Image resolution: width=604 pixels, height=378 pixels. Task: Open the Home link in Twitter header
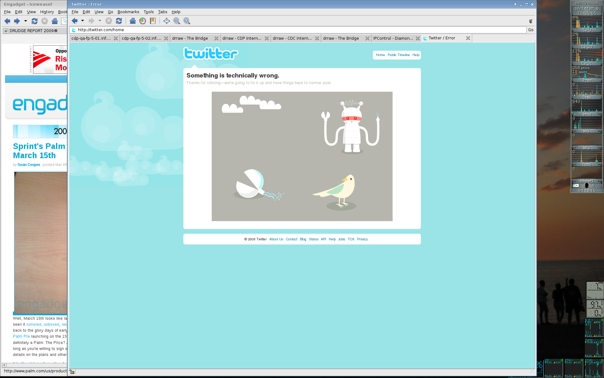click(380, 55)
